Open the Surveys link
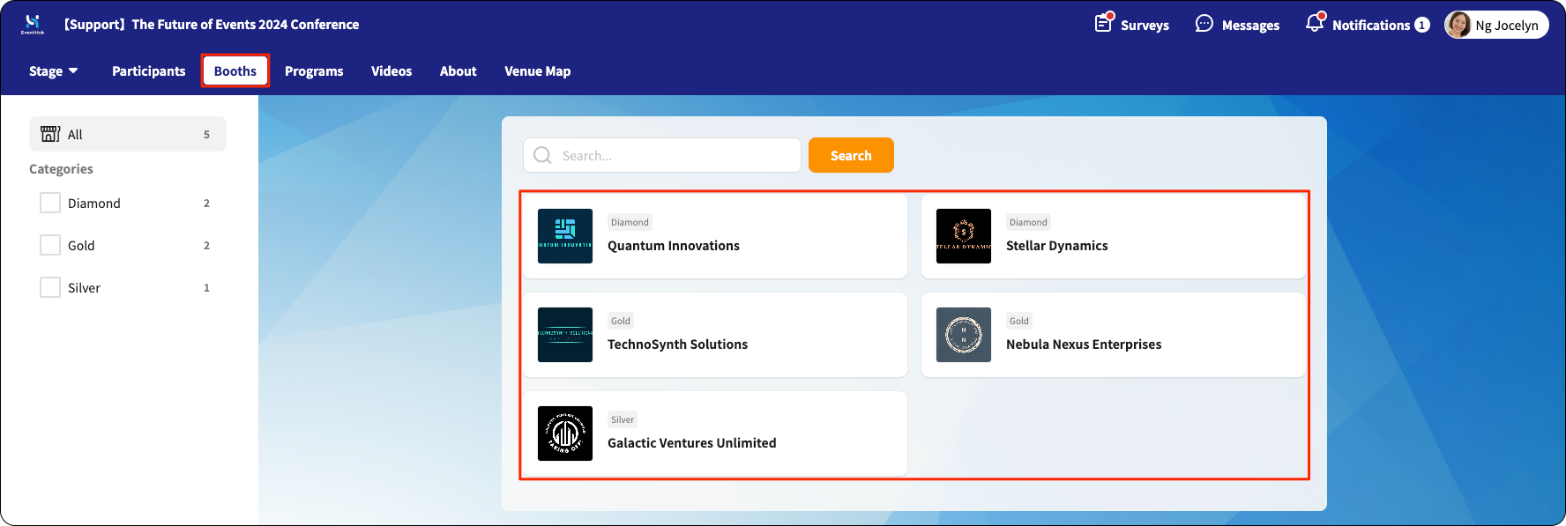The height and width of the screenshot is (526, 1566). (1145, 26)
